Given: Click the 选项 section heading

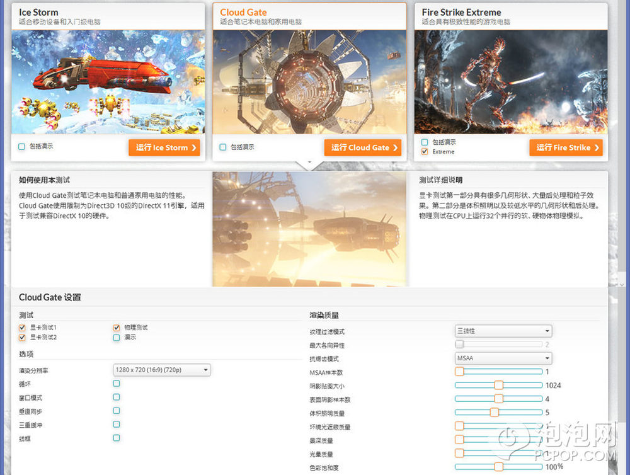Looking at the screenshot, I should 26,354.
